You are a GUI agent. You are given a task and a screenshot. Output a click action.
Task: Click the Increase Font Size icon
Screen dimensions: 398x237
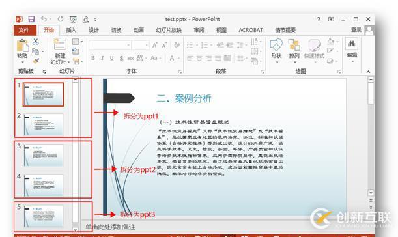point(155,45)
